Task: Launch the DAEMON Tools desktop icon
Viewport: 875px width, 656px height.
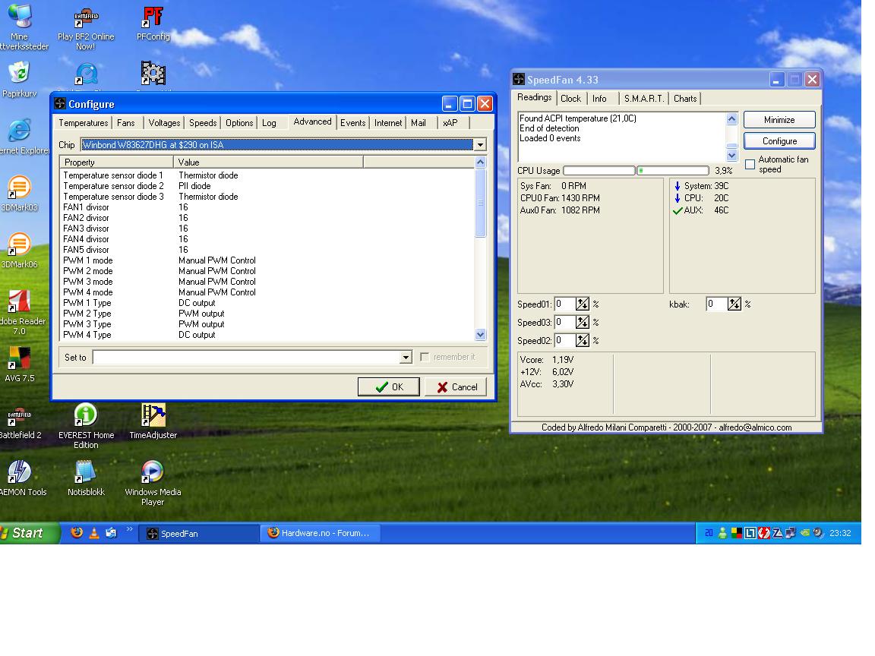Action: [20, 478]
